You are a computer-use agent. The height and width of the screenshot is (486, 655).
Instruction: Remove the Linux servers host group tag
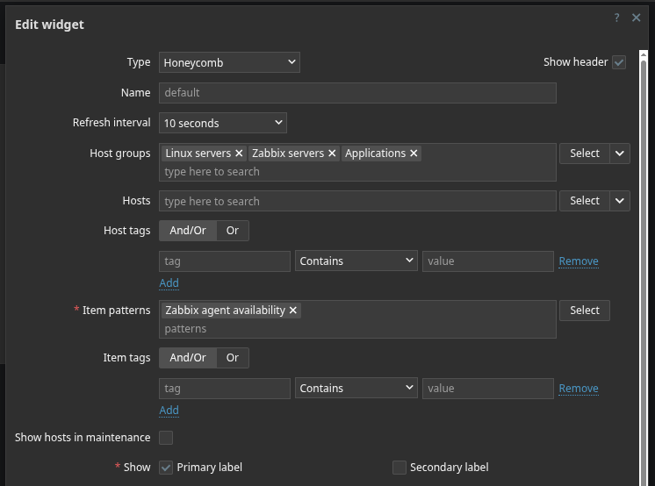point(239,154)
